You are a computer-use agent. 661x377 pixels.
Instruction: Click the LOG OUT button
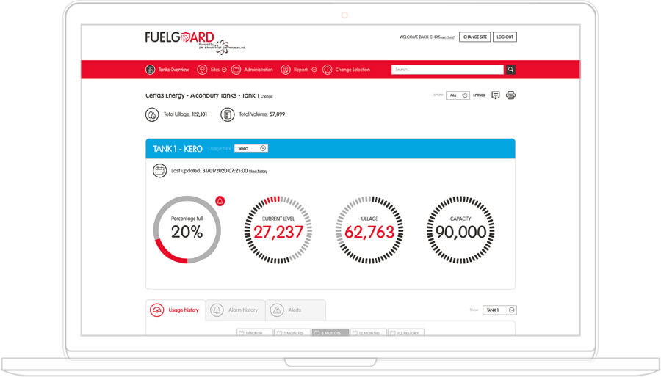505,37
